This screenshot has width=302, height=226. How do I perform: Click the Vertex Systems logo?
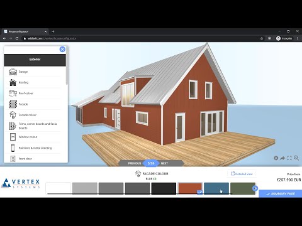[21, 183]
